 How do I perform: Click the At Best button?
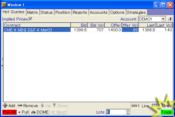click(x=58, y=112)
